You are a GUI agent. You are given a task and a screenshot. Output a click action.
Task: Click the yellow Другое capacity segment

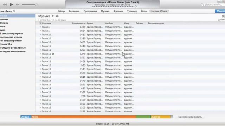coord(160,117)
